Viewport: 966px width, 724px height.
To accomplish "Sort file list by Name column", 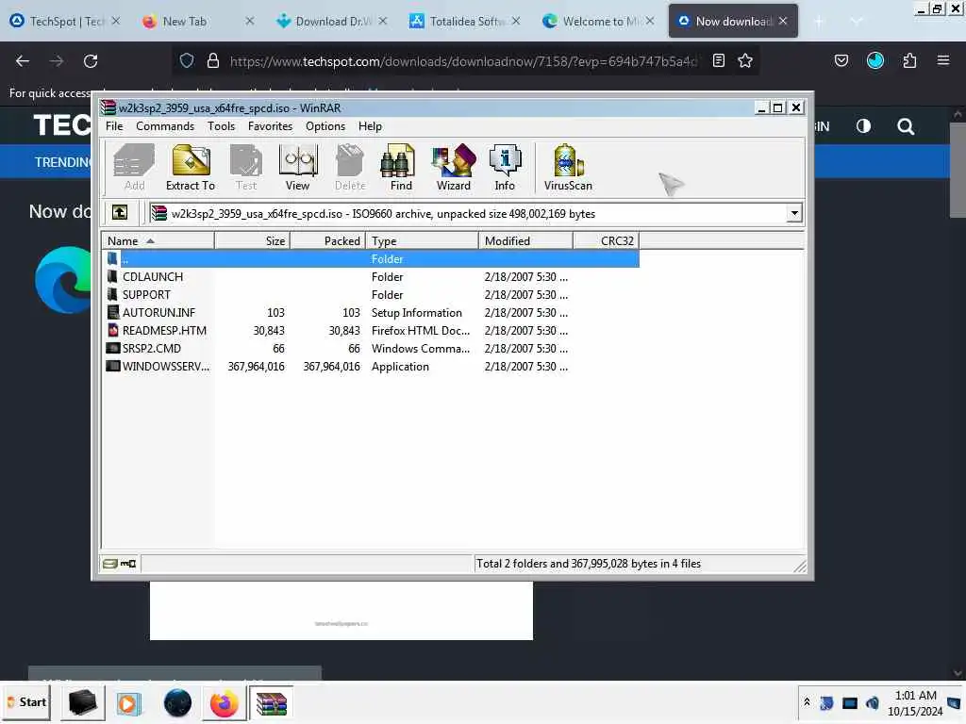I will tap(158, 240).
